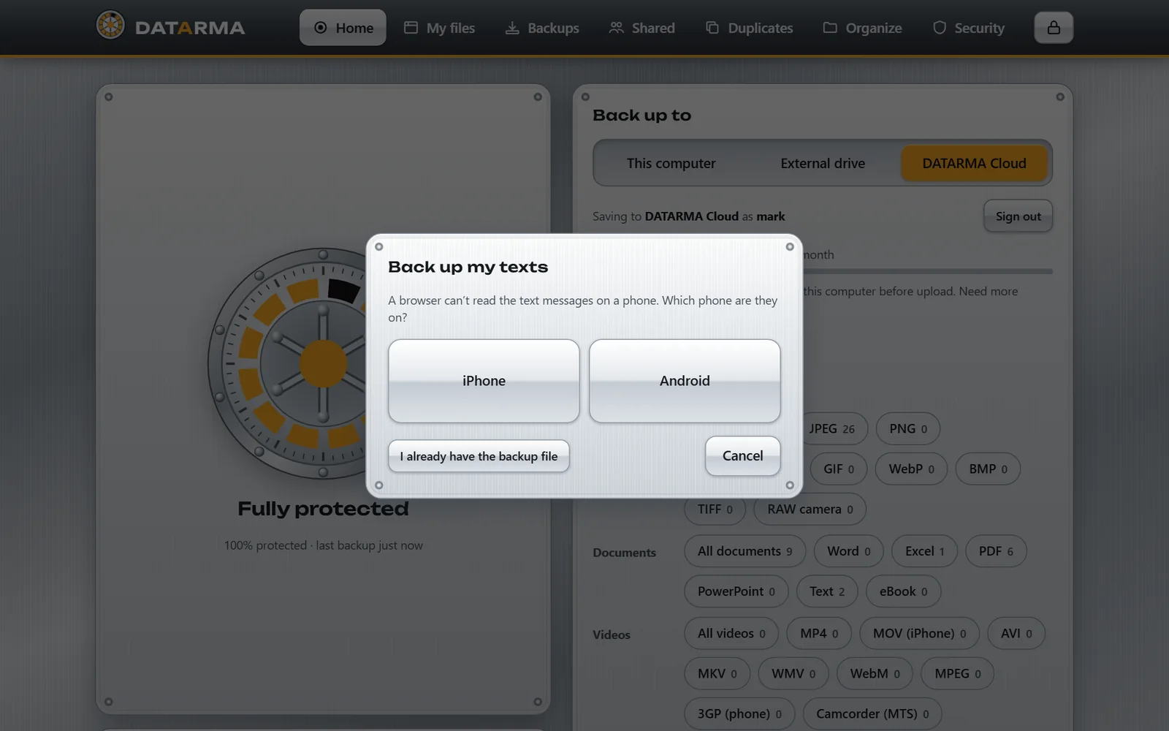The height and width of the screenshot is (731, 1169).
Task: Open the Organize tab
Action: point(862,28)
